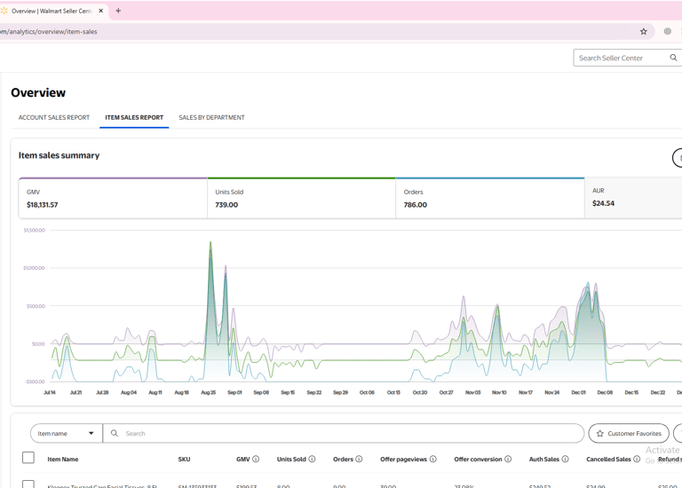
Task: Click the GMV column info icon
Action: tap(256, 460)
